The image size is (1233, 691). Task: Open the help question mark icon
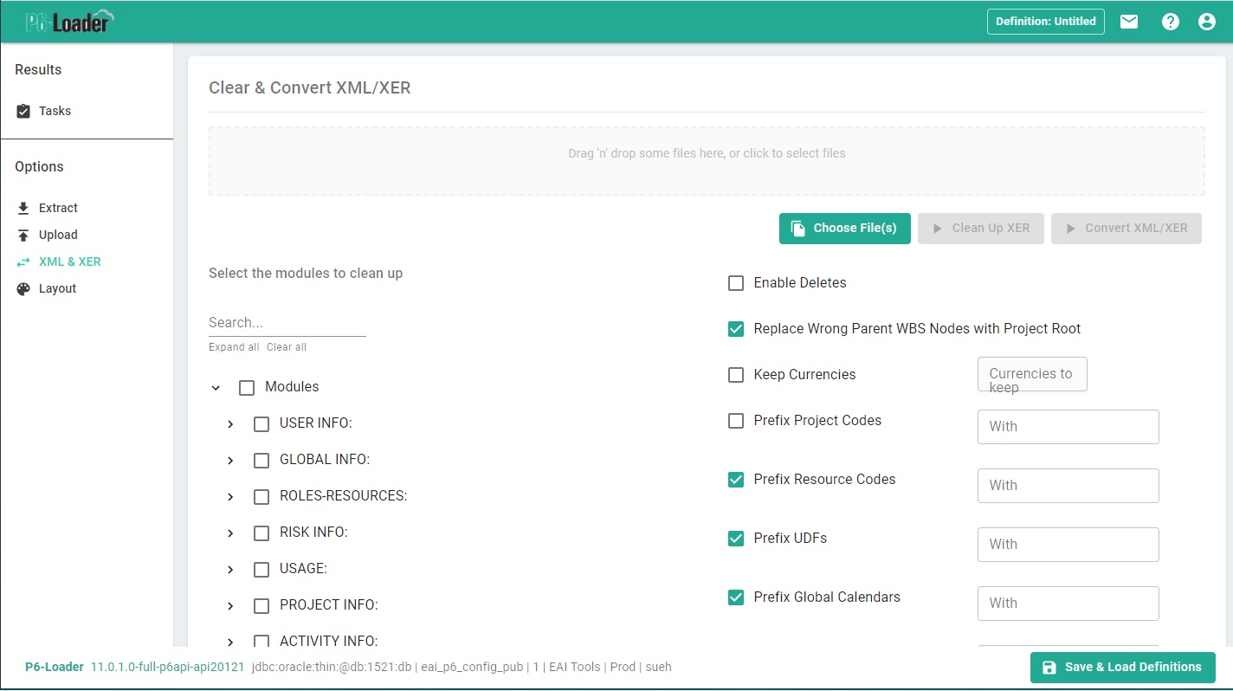(1171, 22)
